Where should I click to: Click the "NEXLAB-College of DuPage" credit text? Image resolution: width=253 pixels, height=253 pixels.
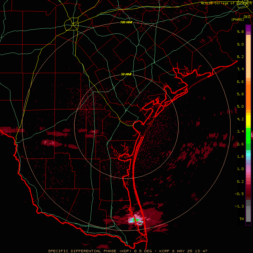224,3
